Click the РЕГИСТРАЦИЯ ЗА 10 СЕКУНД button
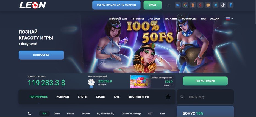 [x=116, y=5]
